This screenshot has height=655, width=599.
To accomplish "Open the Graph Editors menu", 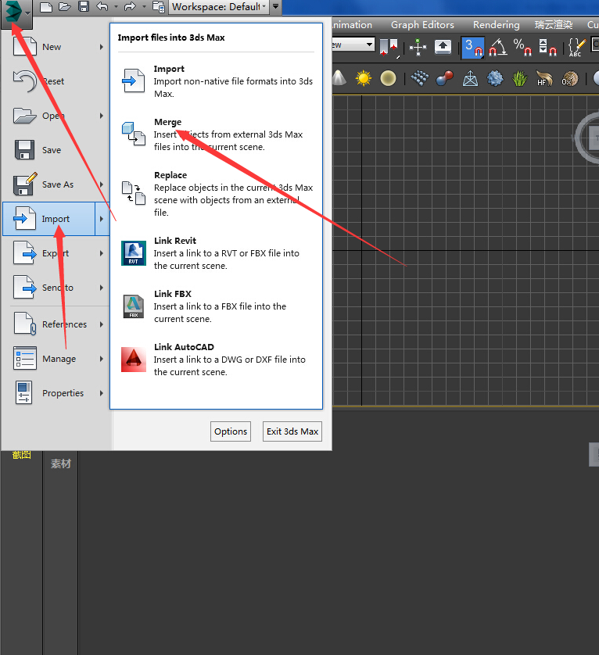I will (x=422, y=25).
